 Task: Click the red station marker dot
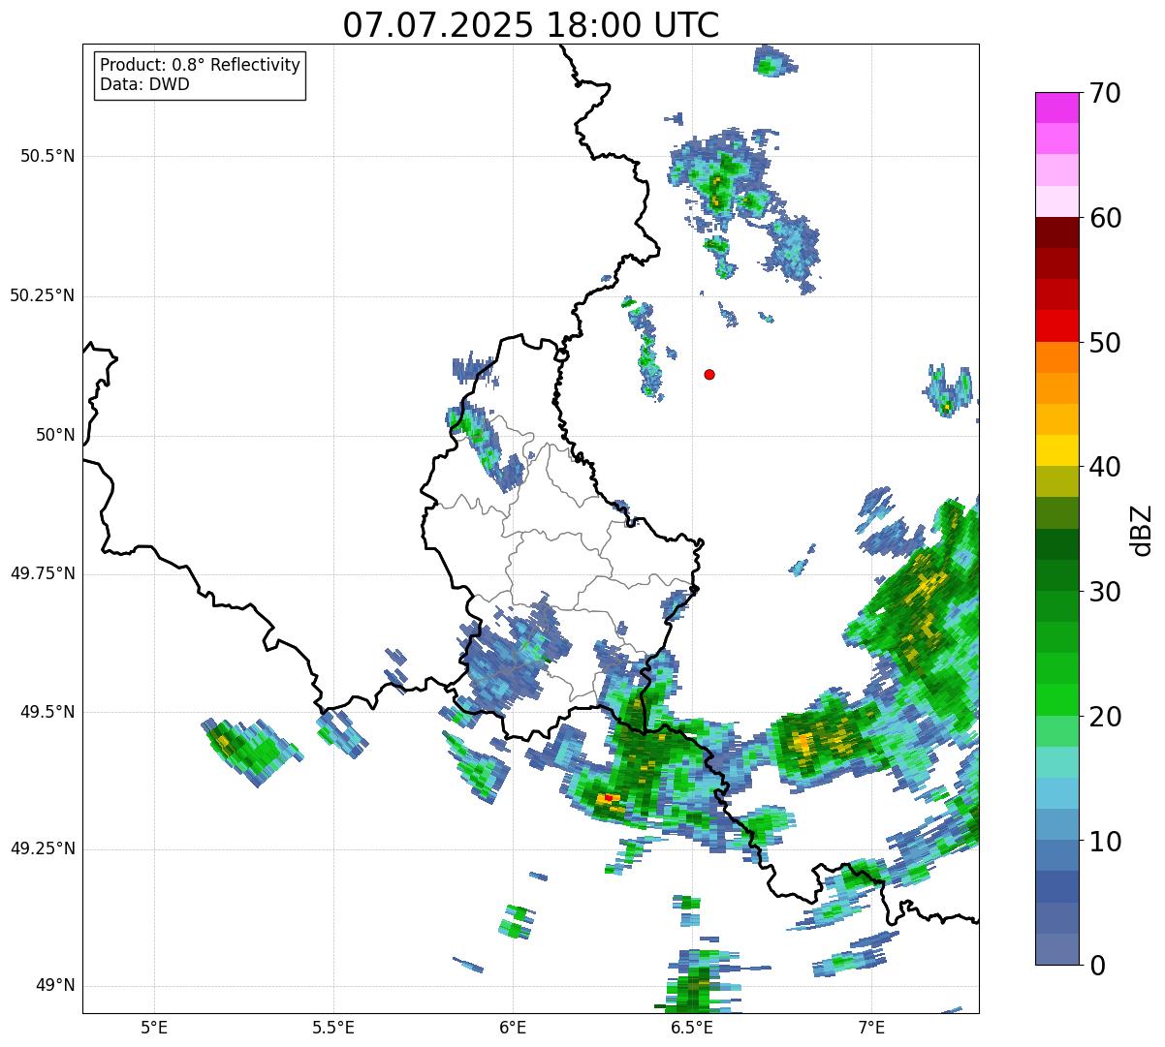coord(709,374)
